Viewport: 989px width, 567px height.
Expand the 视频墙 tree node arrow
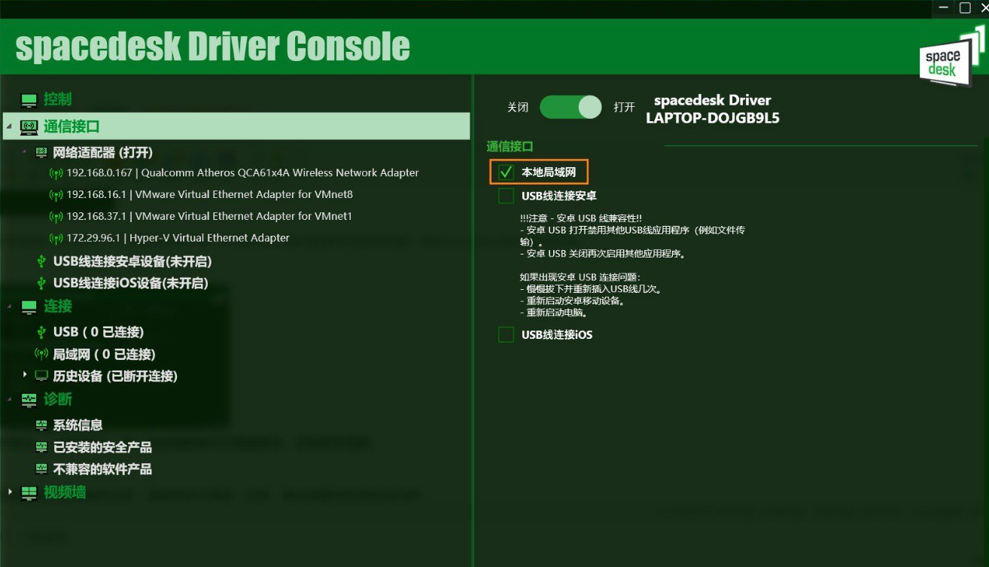[x=10, y=492]
